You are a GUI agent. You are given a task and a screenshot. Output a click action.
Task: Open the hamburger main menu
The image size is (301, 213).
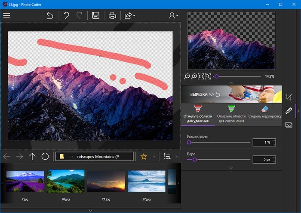[x=7, y=15]
